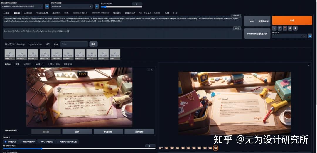Click the Steps value field showing 30
Viewport: 317px width, 153px height.
[x=150, y=146]
